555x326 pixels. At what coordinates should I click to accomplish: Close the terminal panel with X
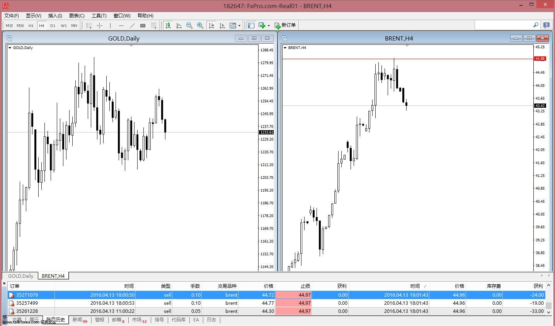pos(4,284)
